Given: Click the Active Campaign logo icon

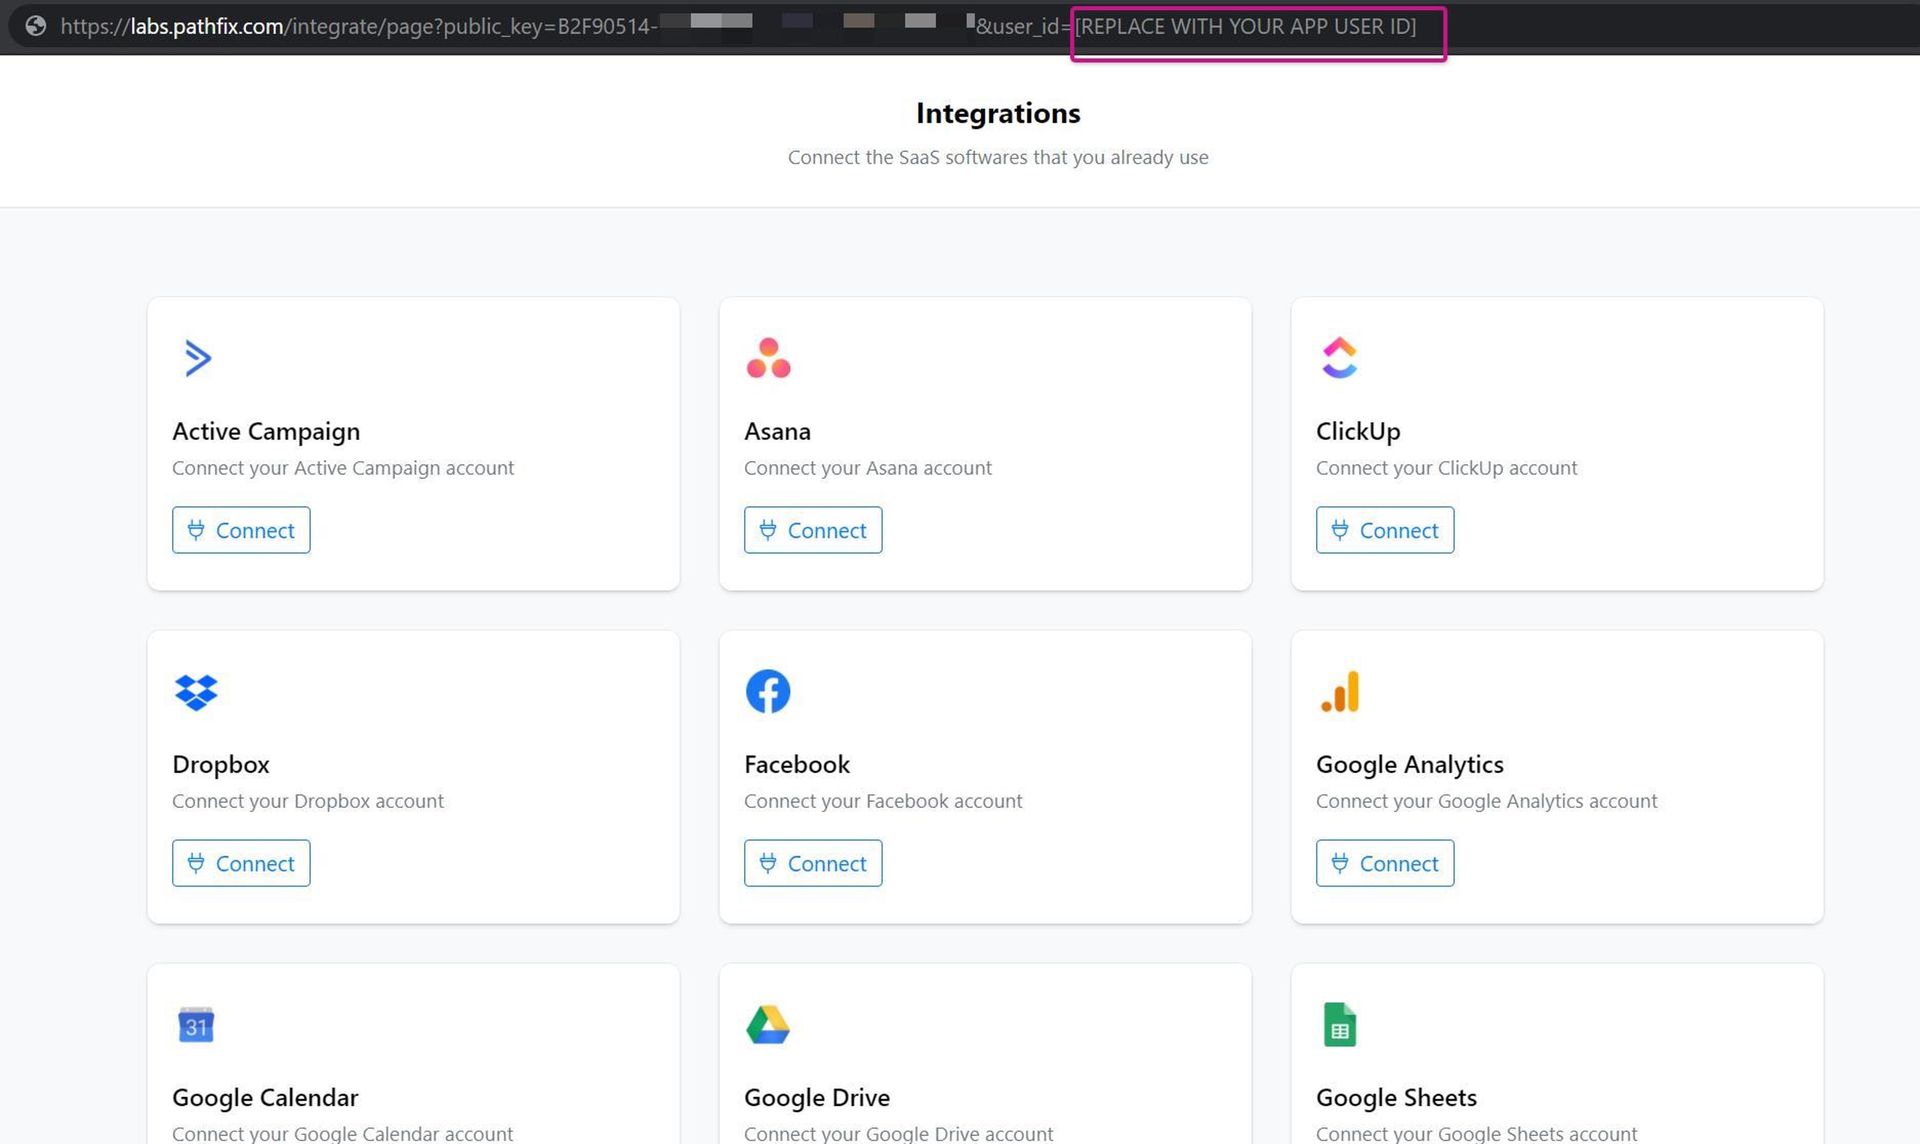Looking at the screenshot, I should (197, 358).
